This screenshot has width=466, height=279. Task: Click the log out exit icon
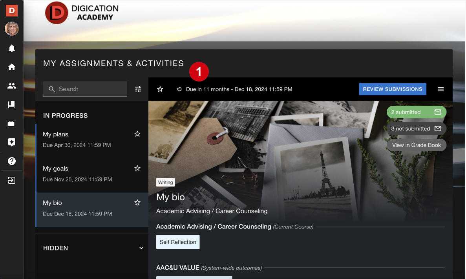[x=12, y=180]
